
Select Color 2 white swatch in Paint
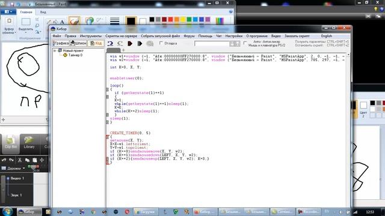pos(143,21)
